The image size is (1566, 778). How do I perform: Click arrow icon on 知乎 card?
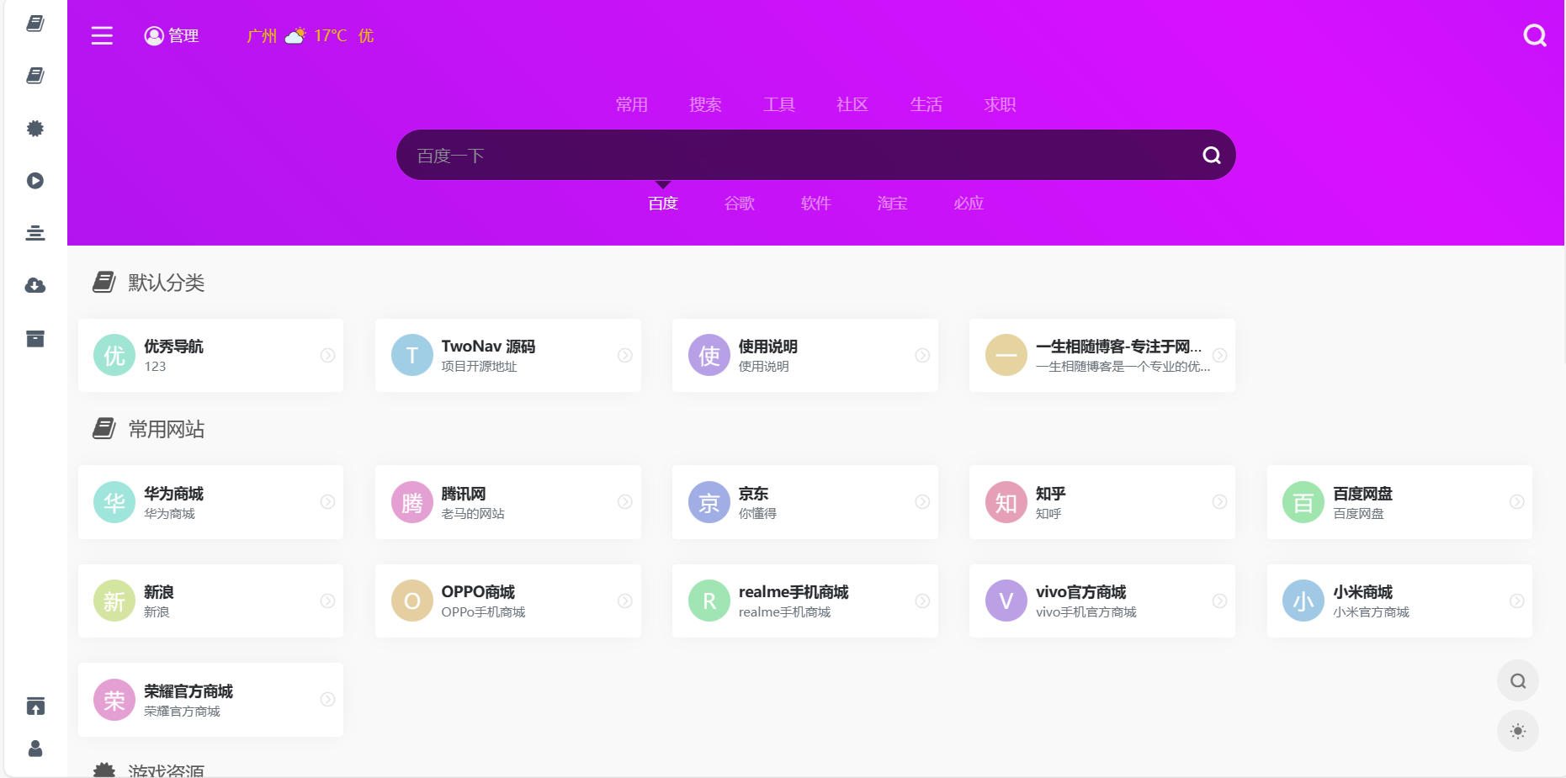point(1219,502)
